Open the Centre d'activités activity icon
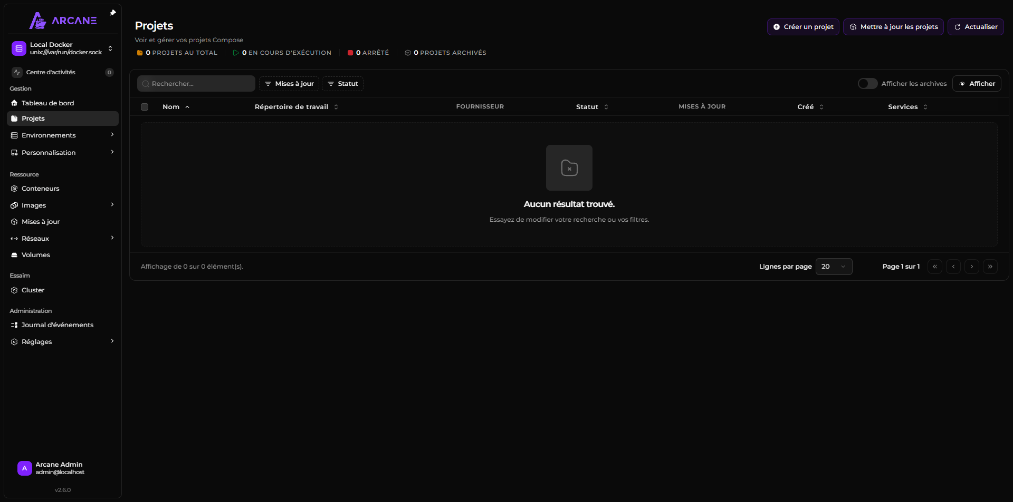The image size is (1013, 502). [x=17, y=72]
